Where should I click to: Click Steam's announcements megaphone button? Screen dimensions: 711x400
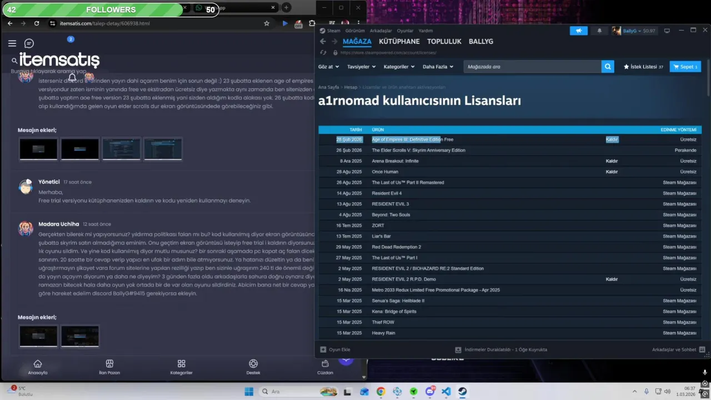578,31
